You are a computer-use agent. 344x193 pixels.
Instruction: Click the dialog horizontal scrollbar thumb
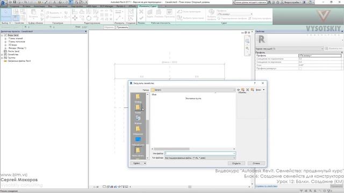point(171,149)
